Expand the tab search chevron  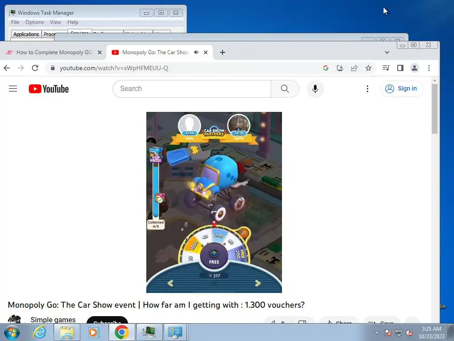(x=387, y=52)
